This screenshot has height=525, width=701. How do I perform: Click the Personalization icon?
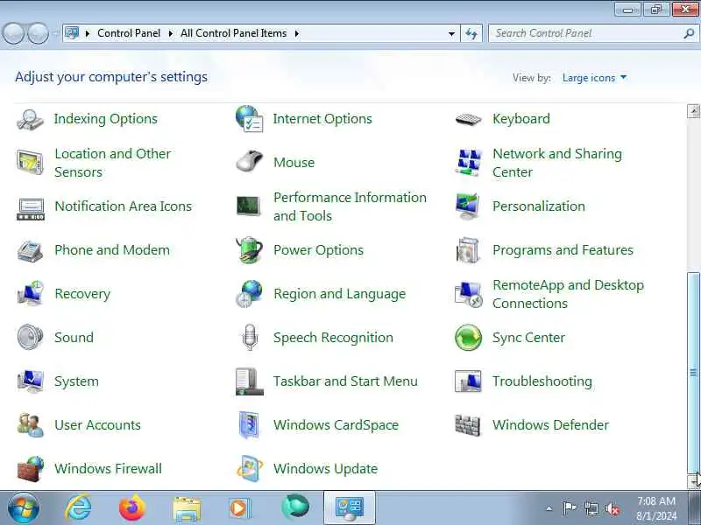pos(468,206)
